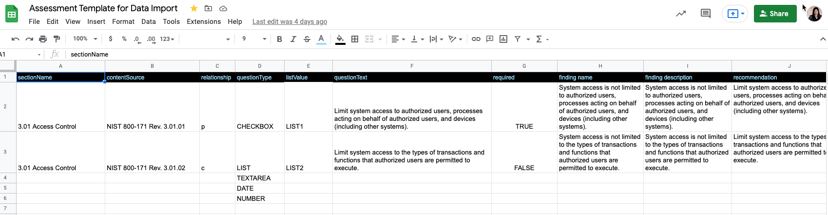This screenshot has width=828, height=215.
Task: Move document using folder icon
Action: [208, 8]
